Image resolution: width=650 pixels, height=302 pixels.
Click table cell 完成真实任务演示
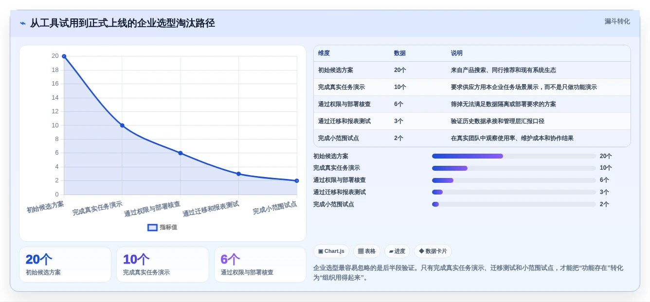pyautogui.click(x=342, y=87)
